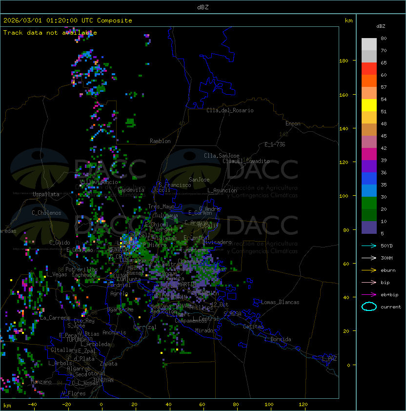Click the Lomas_Blancas map label
This screenshot has width=406, height=411.
[280, 302]
